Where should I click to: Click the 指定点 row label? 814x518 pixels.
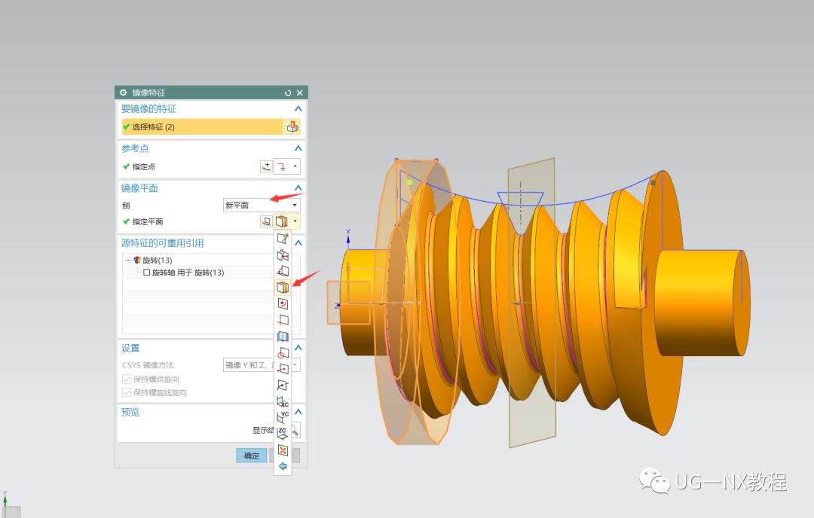(144, 166)
